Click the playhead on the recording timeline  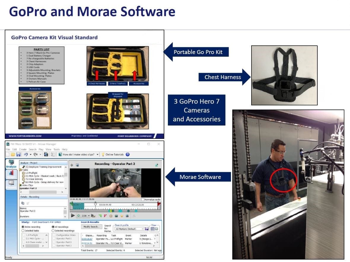point(95,204)
